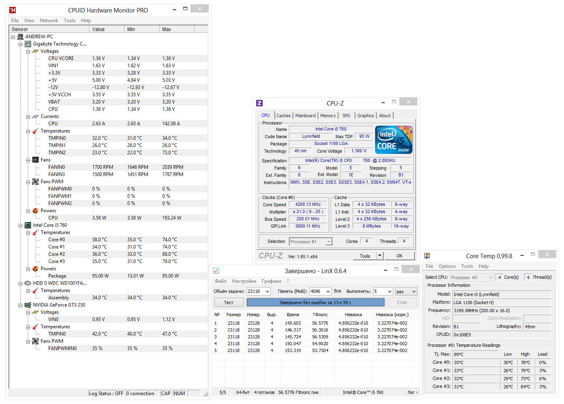564x404 pixels.
Task: Click the Core Temp Model field
Action: (x=502, y=294)
